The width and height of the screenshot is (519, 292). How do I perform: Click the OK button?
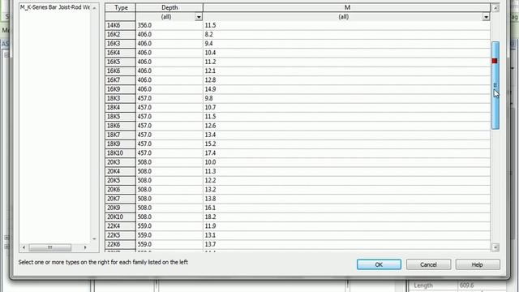(x=379, y=264)
